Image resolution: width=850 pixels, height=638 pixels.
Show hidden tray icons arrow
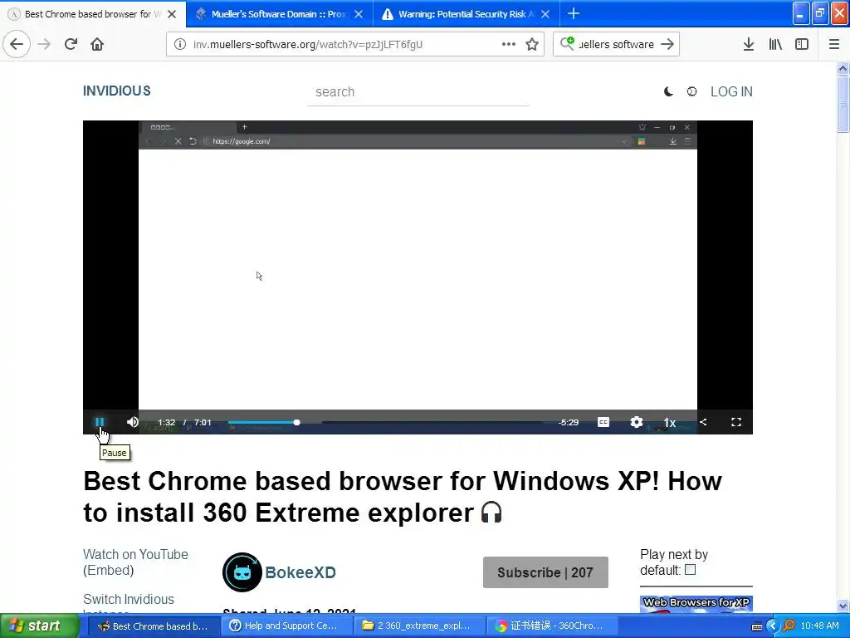(773, 626)
